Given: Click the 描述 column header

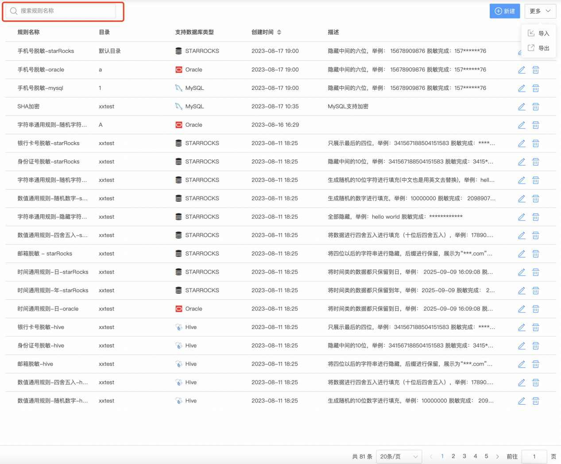Looking at the screenshot, I should click(333, 32).
